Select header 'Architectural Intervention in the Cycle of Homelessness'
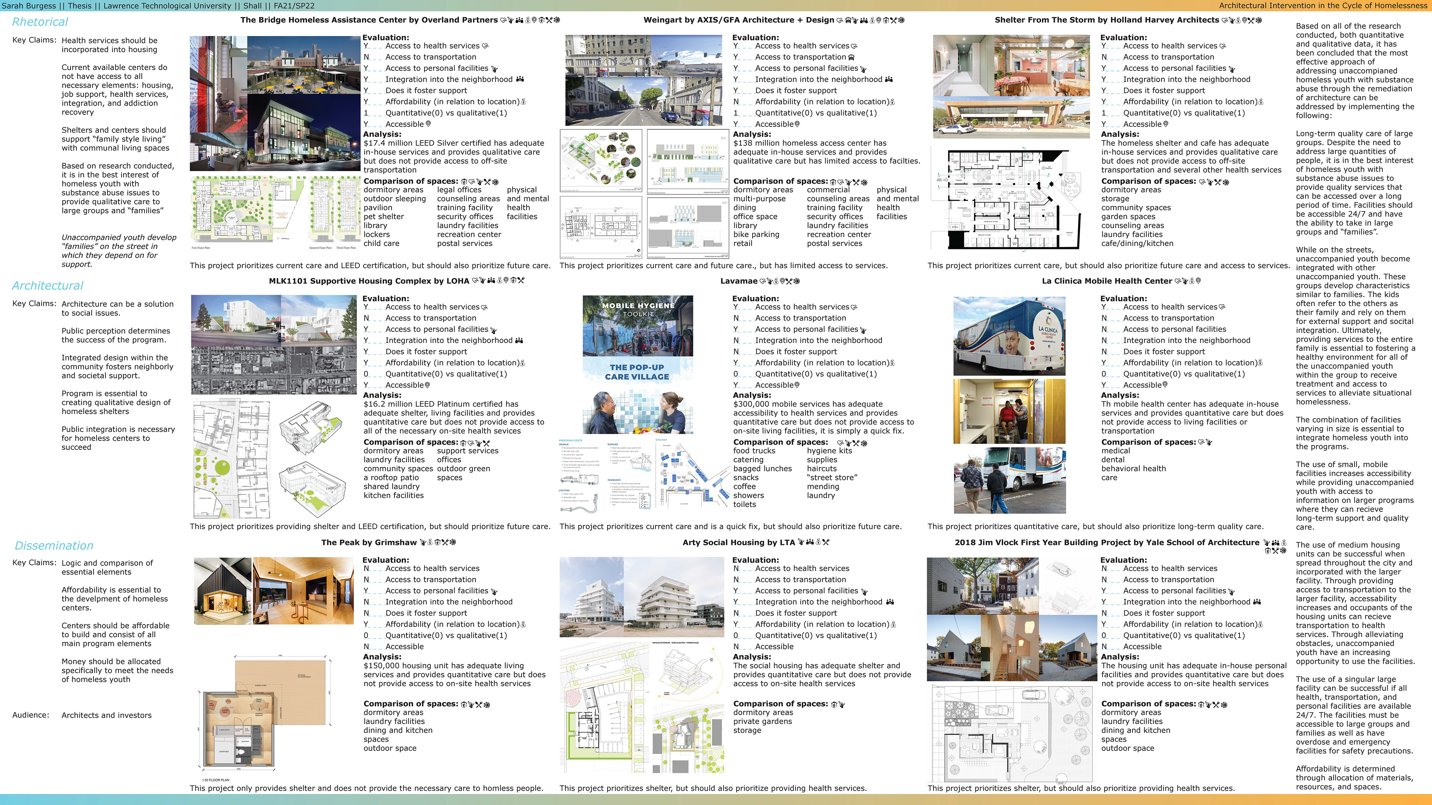 pos(1323,6)
